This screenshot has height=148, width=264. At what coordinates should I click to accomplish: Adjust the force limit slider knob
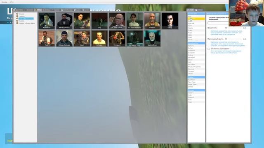pyautogui.click(x=226, y=28)
